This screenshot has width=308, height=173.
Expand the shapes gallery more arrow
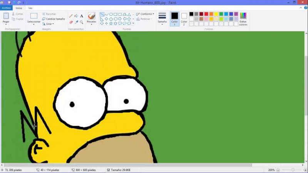pyautogui.click(x=133, y=23)
